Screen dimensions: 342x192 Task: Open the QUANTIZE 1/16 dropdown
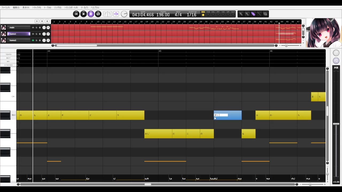point(192,14)
